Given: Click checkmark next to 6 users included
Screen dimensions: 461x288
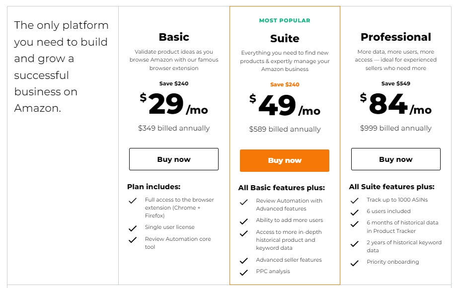Looking at the screenshot, I should pos(354,213).
